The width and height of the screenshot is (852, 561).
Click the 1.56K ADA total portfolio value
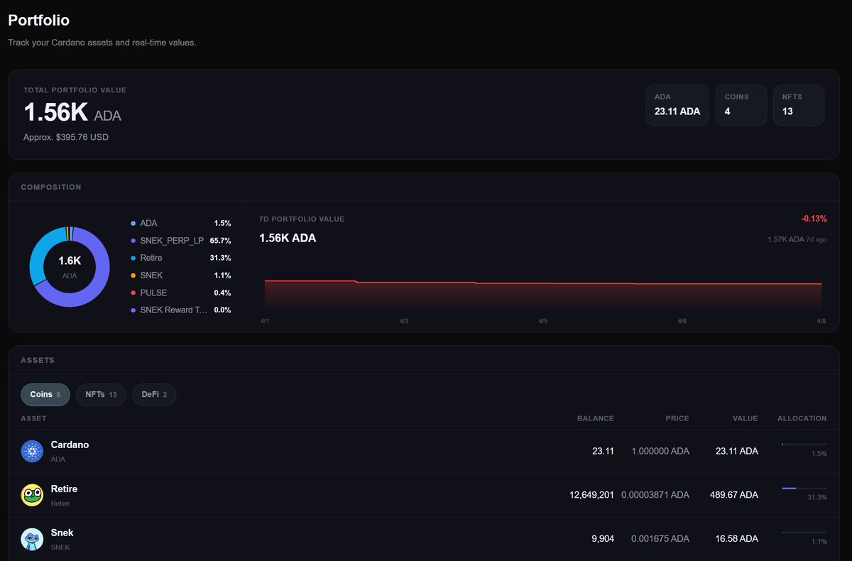coord(72,112)
